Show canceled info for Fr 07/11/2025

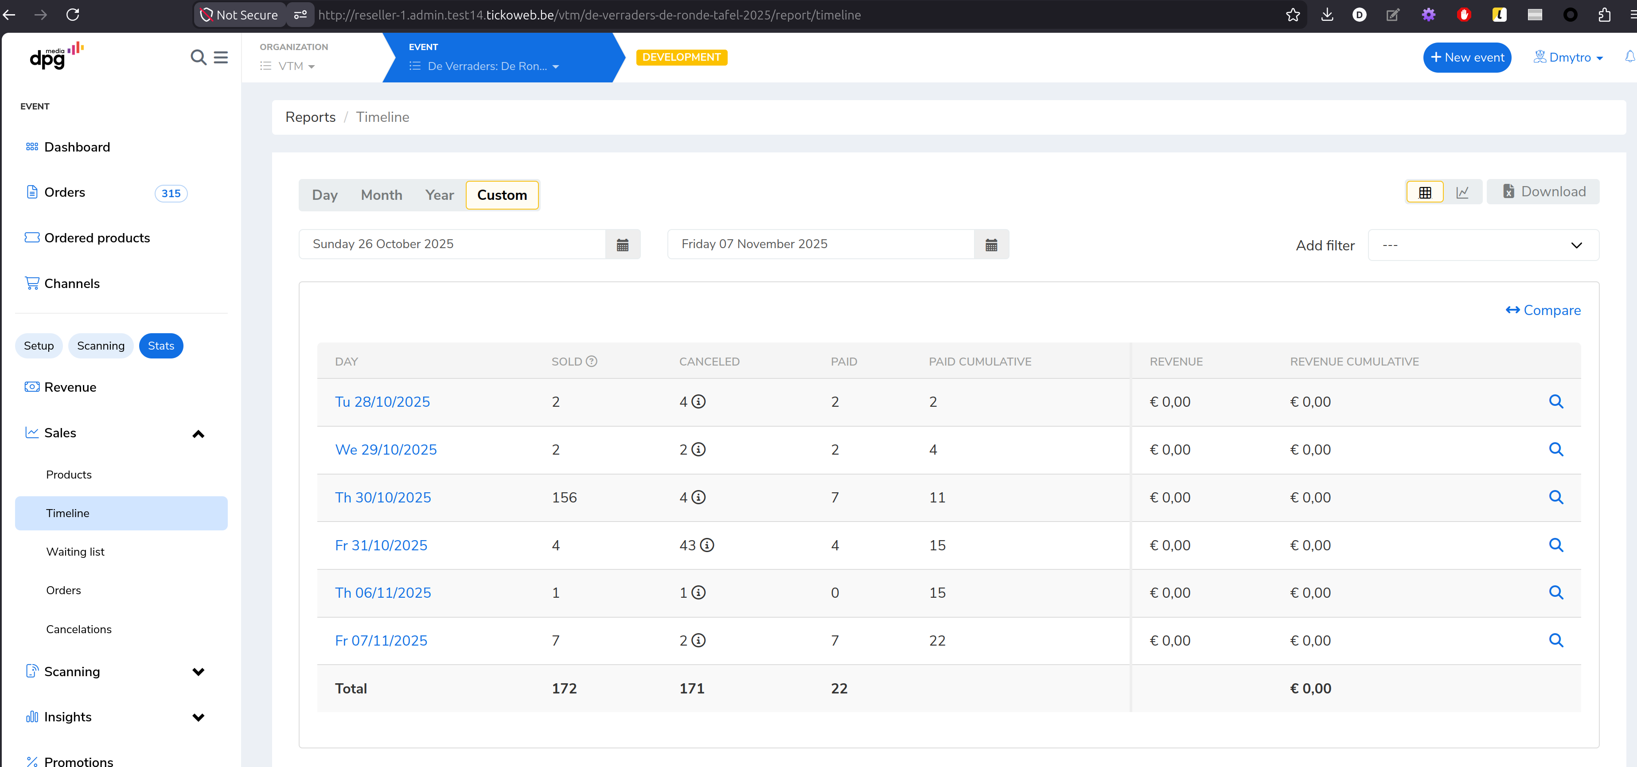click(x=698, y=641)
